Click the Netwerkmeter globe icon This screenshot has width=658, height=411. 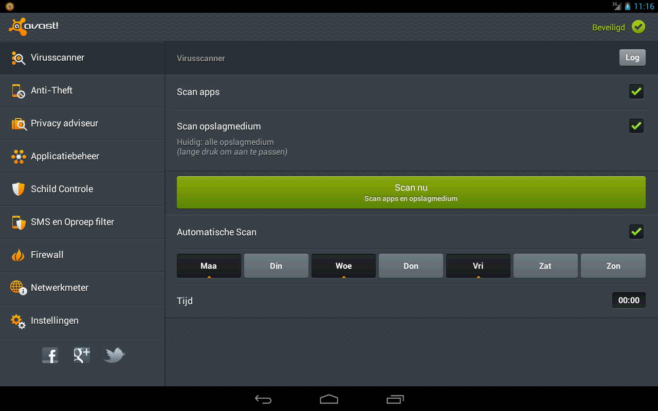click(x=19, y=288)
